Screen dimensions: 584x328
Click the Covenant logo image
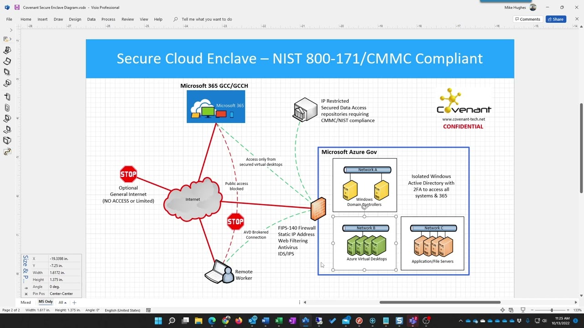[x=464, y=101]
